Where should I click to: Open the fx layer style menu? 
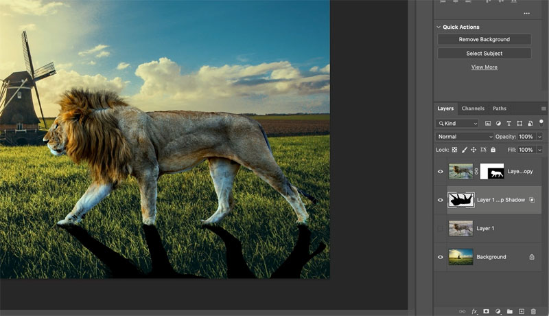[x=474, y=311]
